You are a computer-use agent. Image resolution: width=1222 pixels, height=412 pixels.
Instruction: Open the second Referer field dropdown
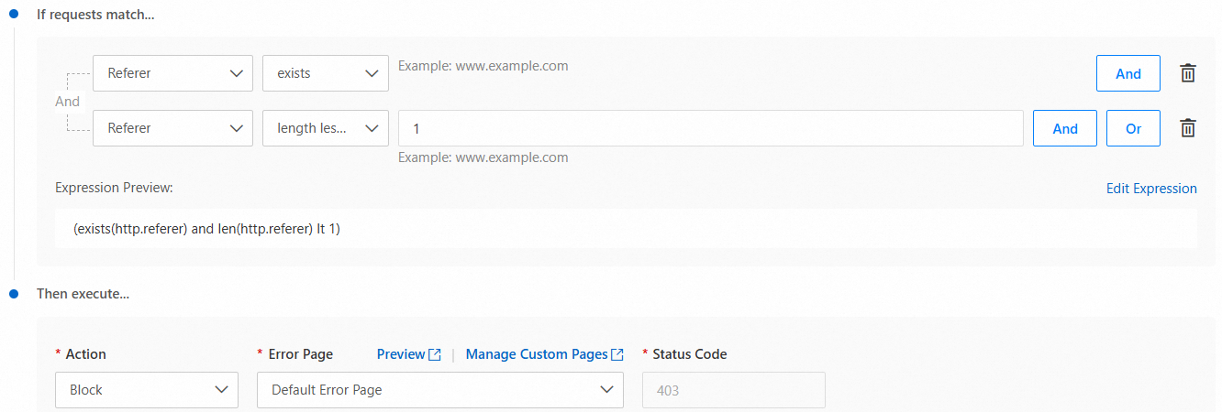coord(172,129)
